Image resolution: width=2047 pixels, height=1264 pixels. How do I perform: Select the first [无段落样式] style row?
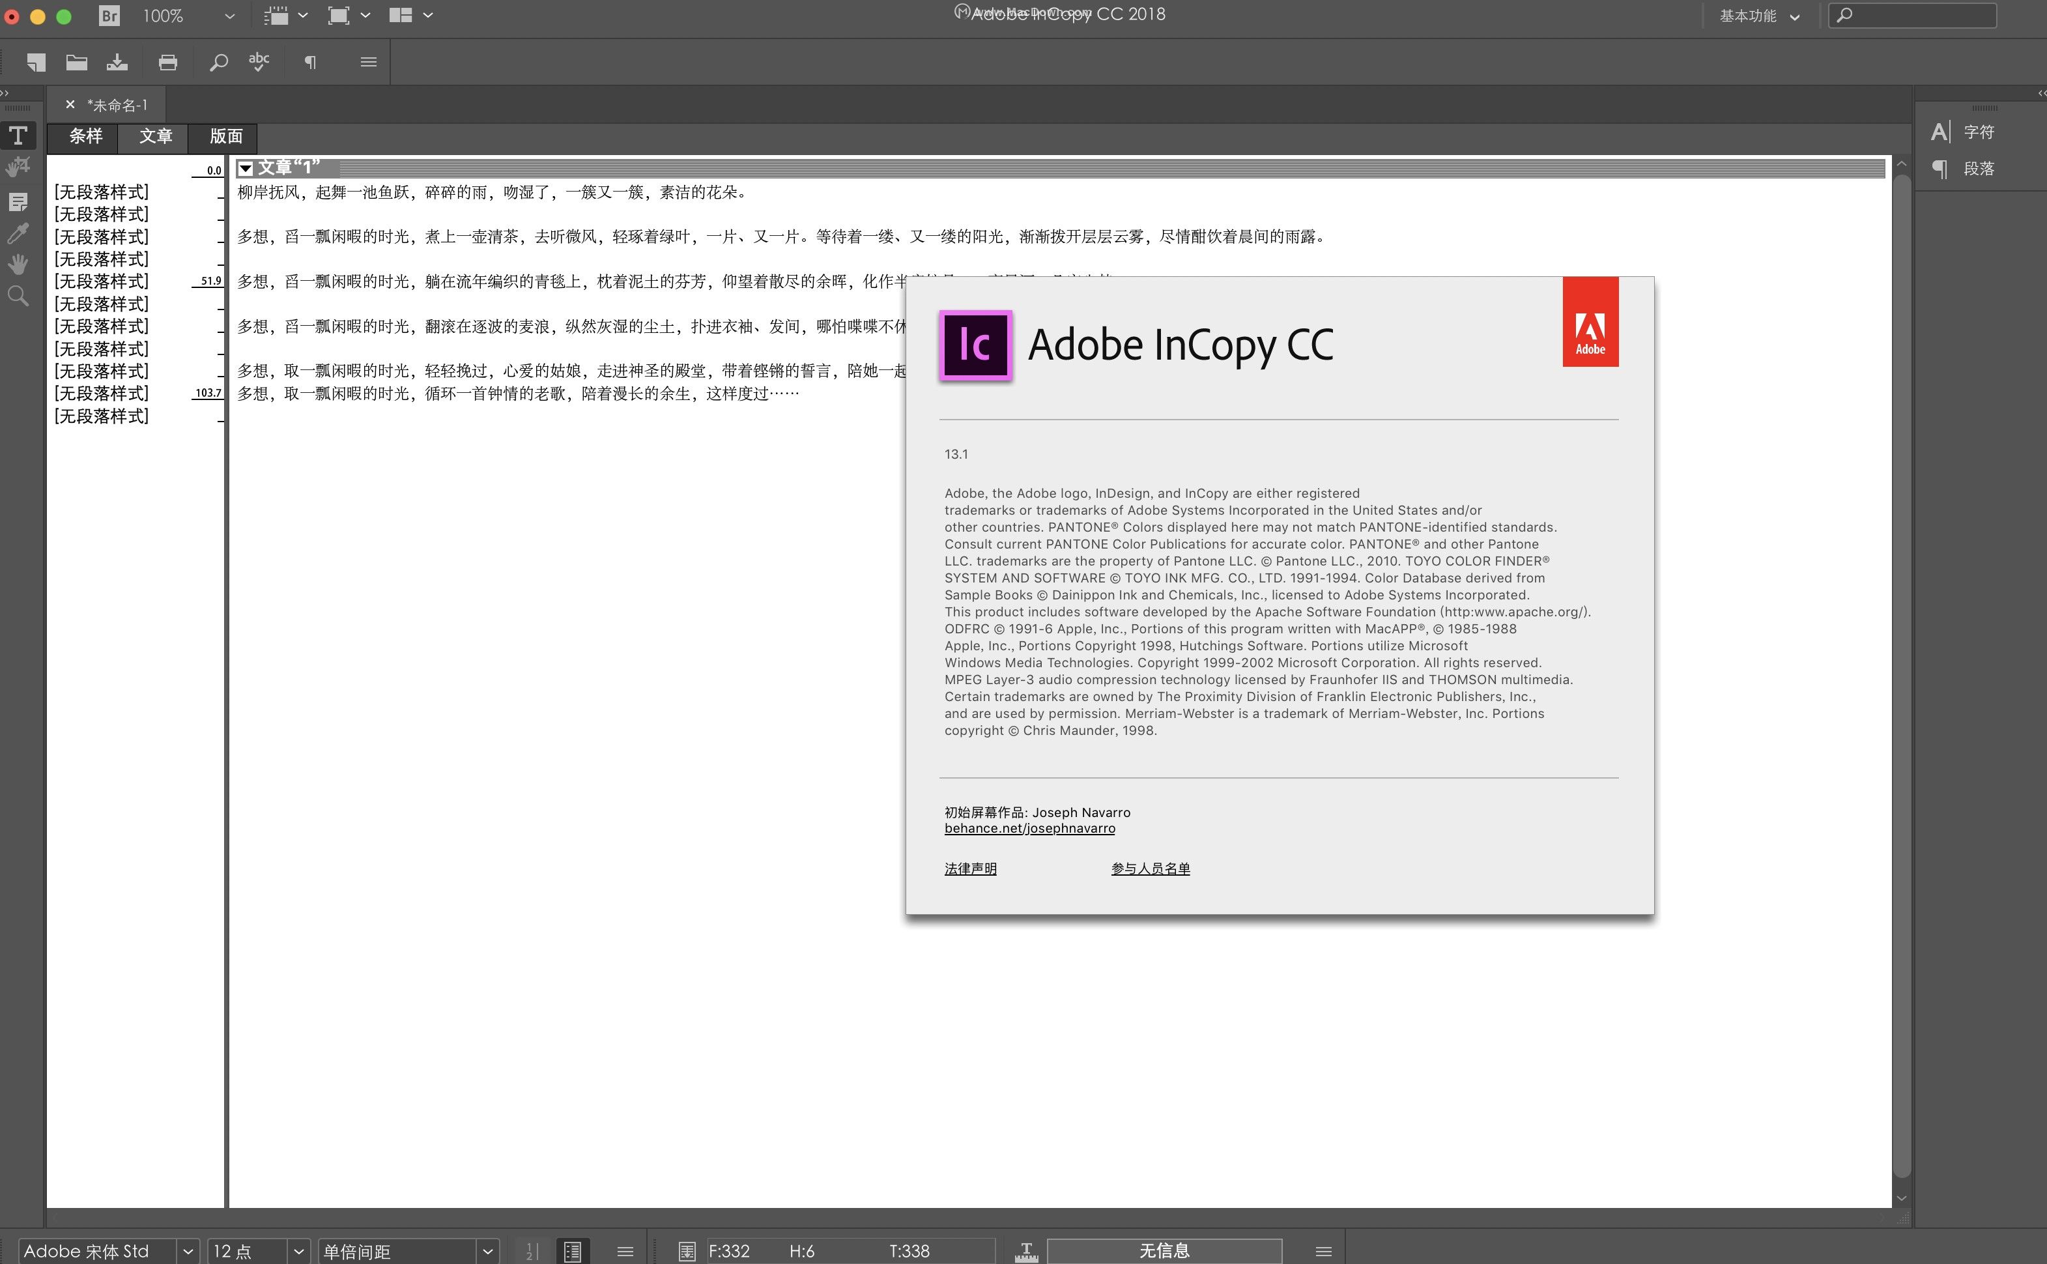pyautogui.click(x=101, y=192)
